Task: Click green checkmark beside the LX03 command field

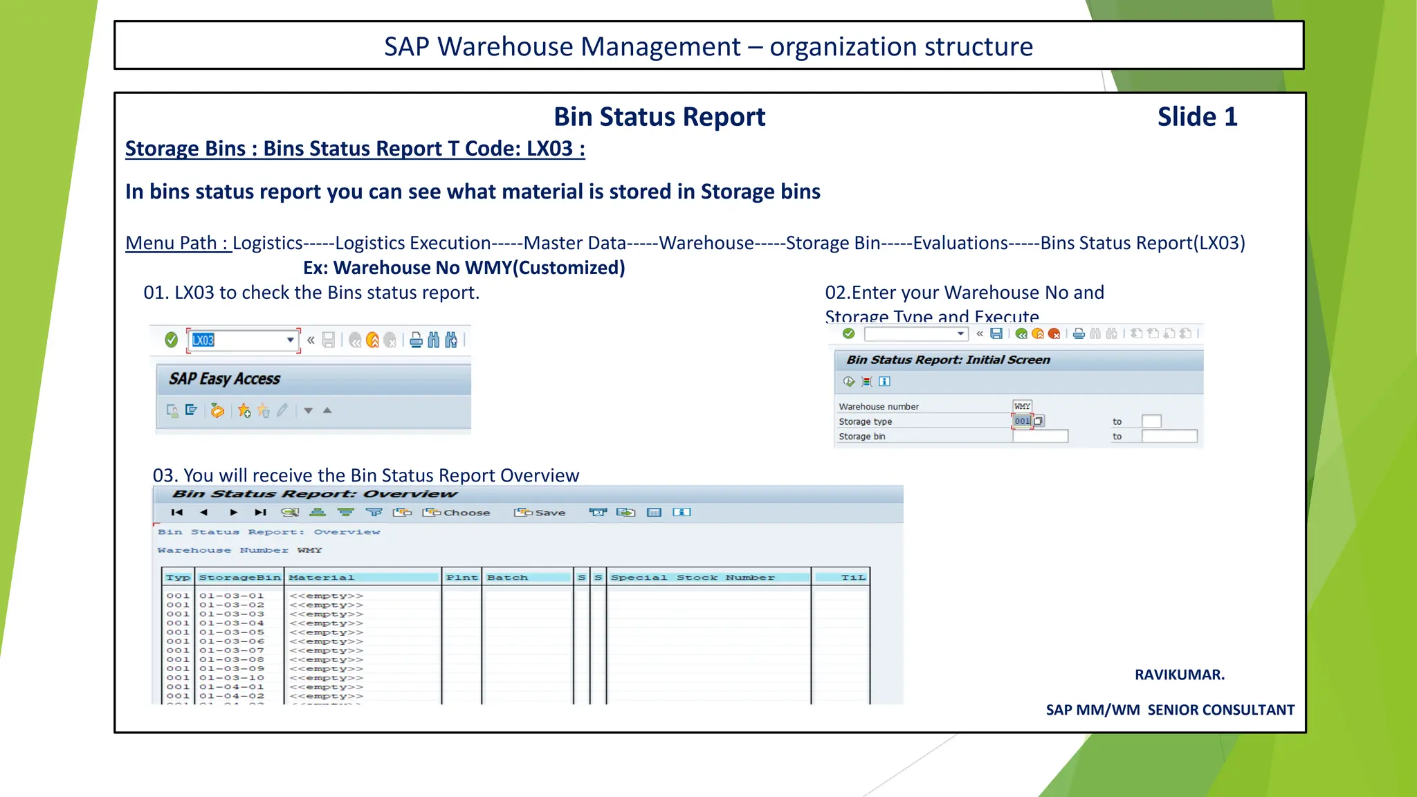Action: click(172, 340)
